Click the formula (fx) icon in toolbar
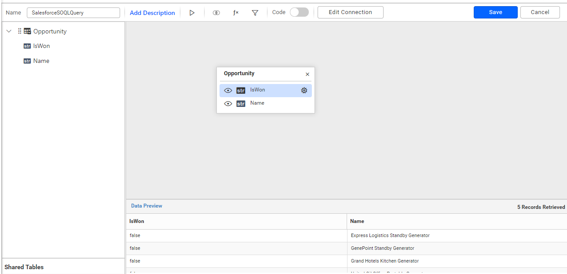Viewport: 567px width, 274px height. tap(235, 12)
